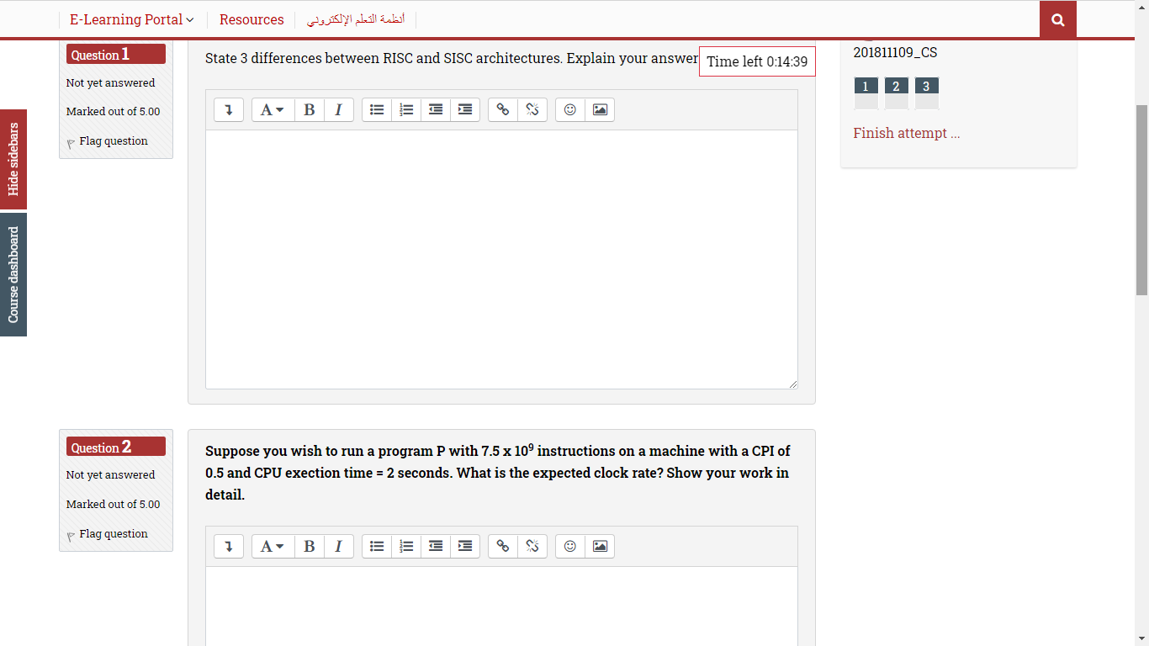Image resolution: width=1149 pixels, height=646 pixels.
Task: Remove link in Question 2 editor
Action: (x=532, y=546)
